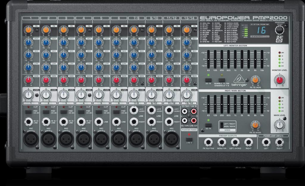Select the channel 7/8 MIC XLR input
The height and width of the screenshot is (186, 305).
(136, 139)
